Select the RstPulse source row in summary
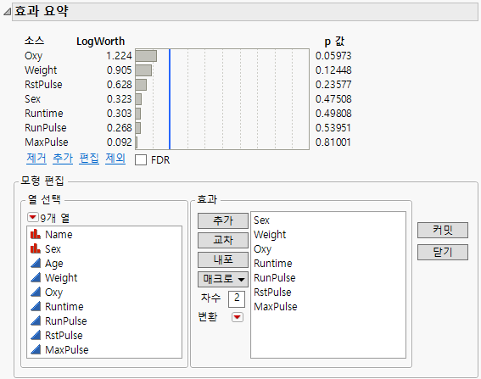 (x=43, y=85)
